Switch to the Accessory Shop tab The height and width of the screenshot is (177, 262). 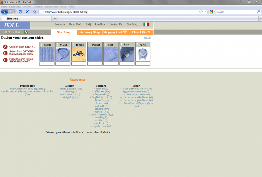[90, 32]
